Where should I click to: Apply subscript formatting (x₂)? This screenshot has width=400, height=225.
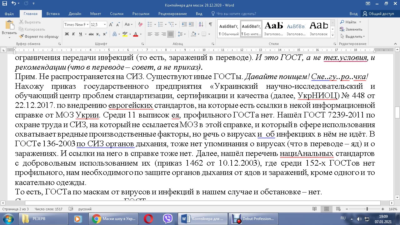pos(98,34)
